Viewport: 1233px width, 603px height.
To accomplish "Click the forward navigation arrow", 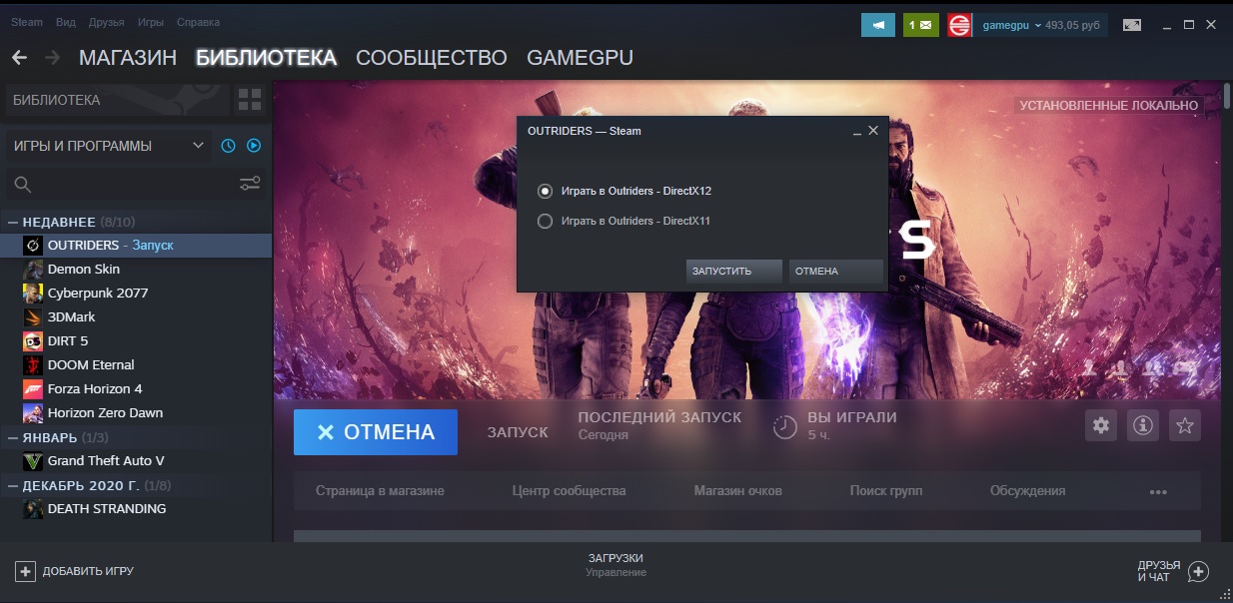I will click(52, 58).
